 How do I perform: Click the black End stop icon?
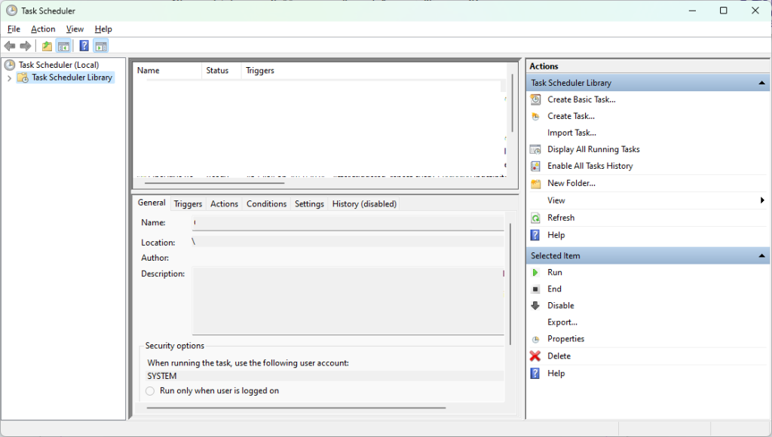tap(536, 289)
